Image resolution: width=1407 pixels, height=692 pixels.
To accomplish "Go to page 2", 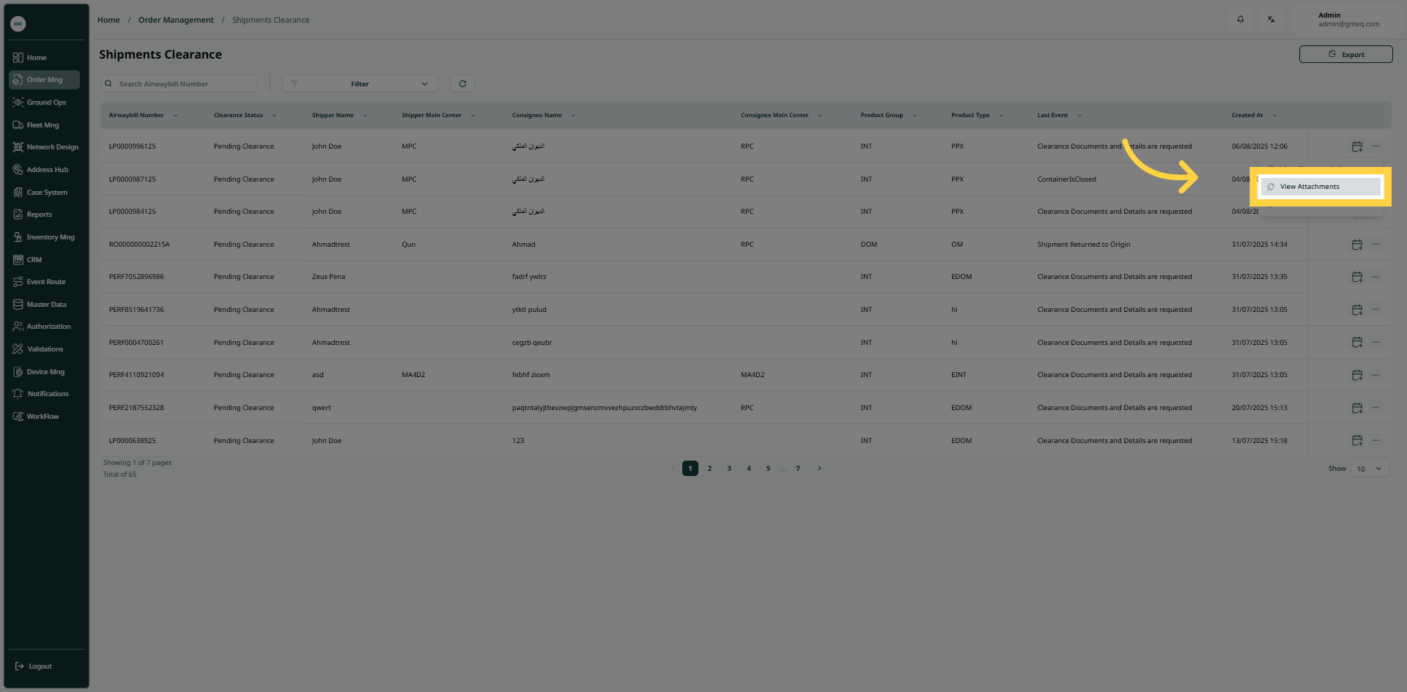I will pyautogui.click(x=709, y=469).
